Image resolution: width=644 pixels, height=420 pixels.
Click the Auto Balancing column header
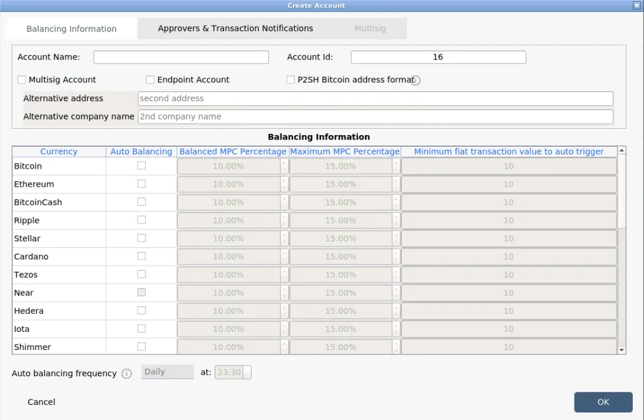(x=141, y=151)
